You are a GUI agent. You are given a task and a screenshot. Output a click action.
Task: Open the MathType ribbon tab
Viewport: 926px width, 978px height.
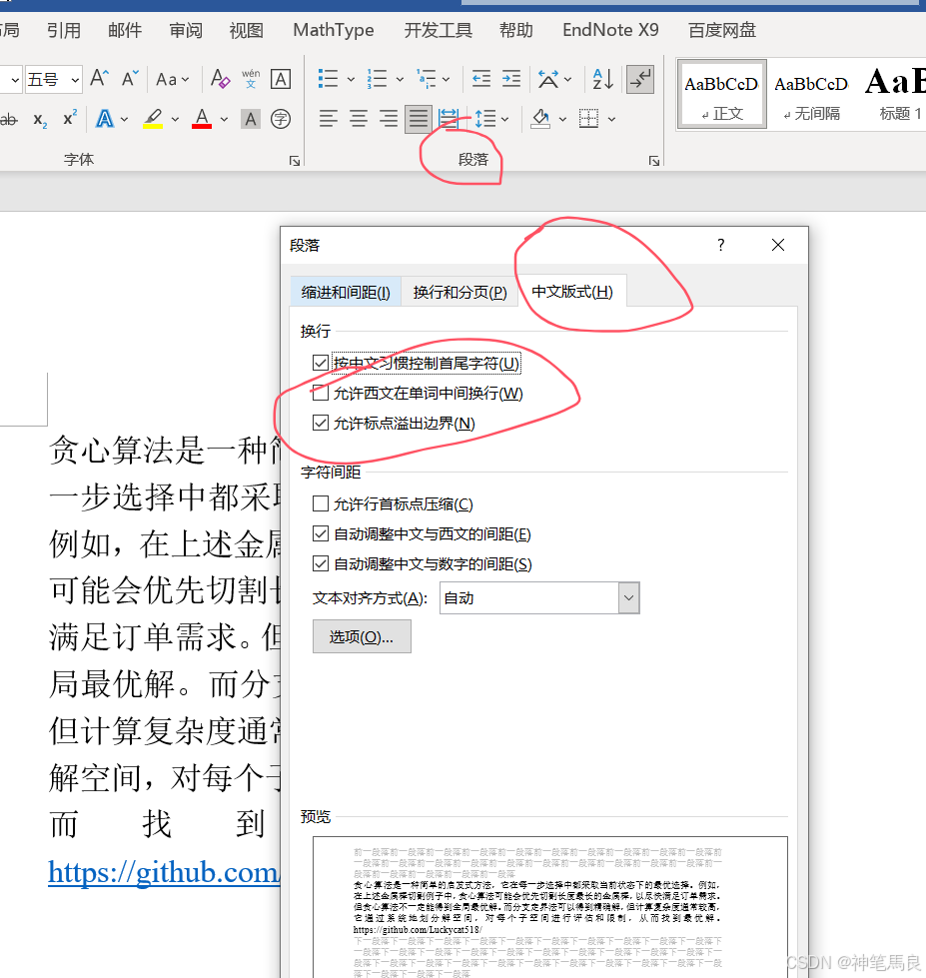click(334, 30)
